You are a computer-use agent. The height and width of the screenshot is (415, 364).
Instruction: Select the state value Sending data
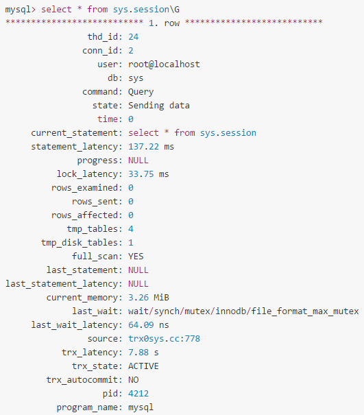click(159, 106)
